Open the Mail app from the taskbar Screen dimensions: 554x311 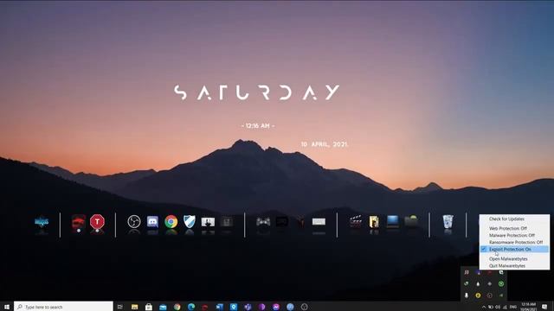tap(163, 307)
